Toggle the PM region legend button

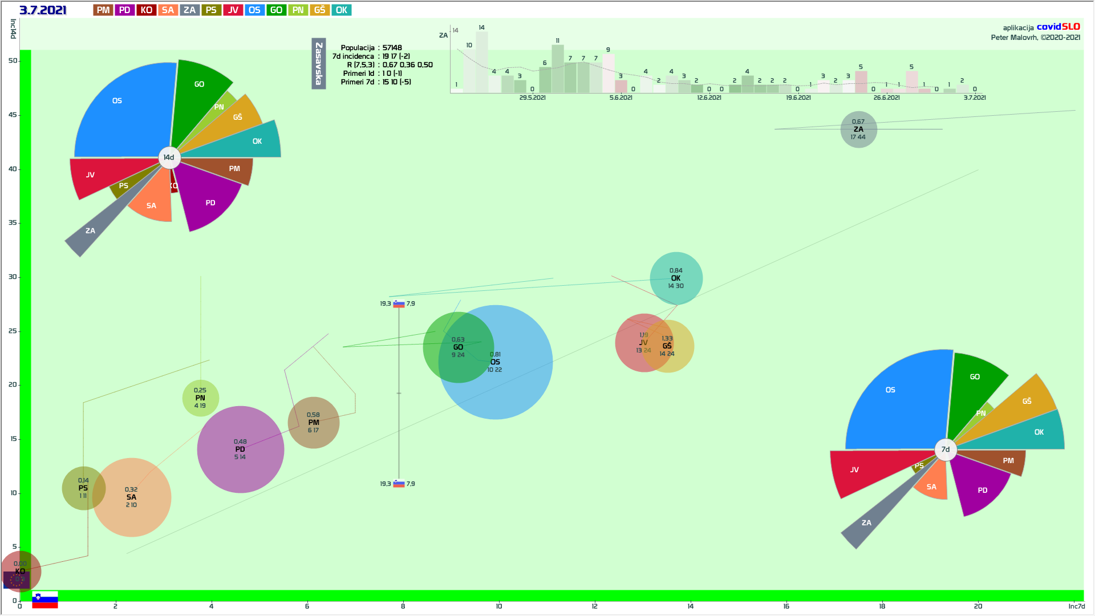click(x=103, y=10)
